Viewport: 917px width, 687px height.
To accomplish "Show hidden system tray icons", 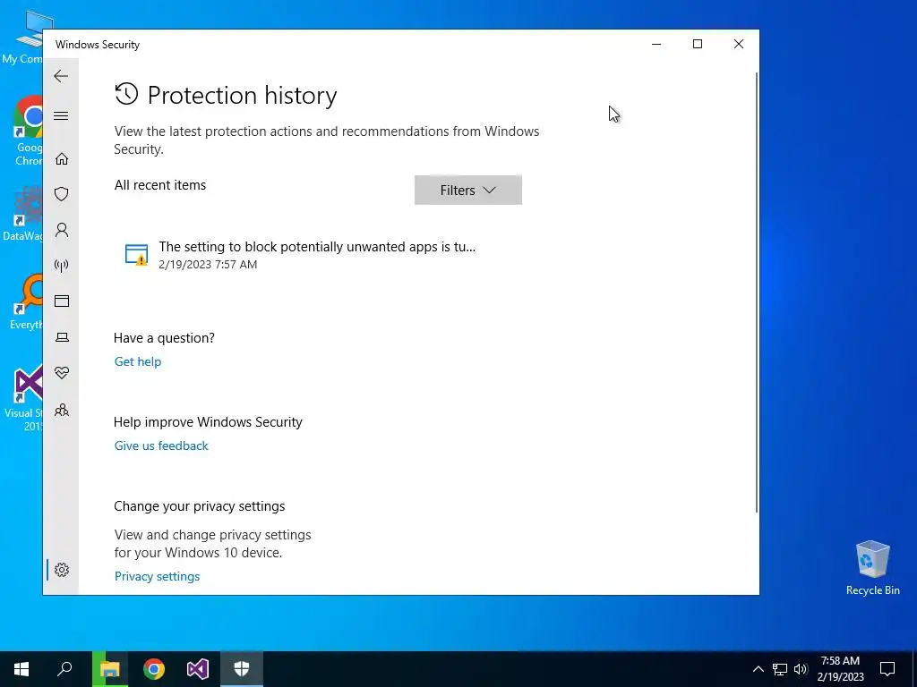I will pyautogui.click(x=758, y=669).
